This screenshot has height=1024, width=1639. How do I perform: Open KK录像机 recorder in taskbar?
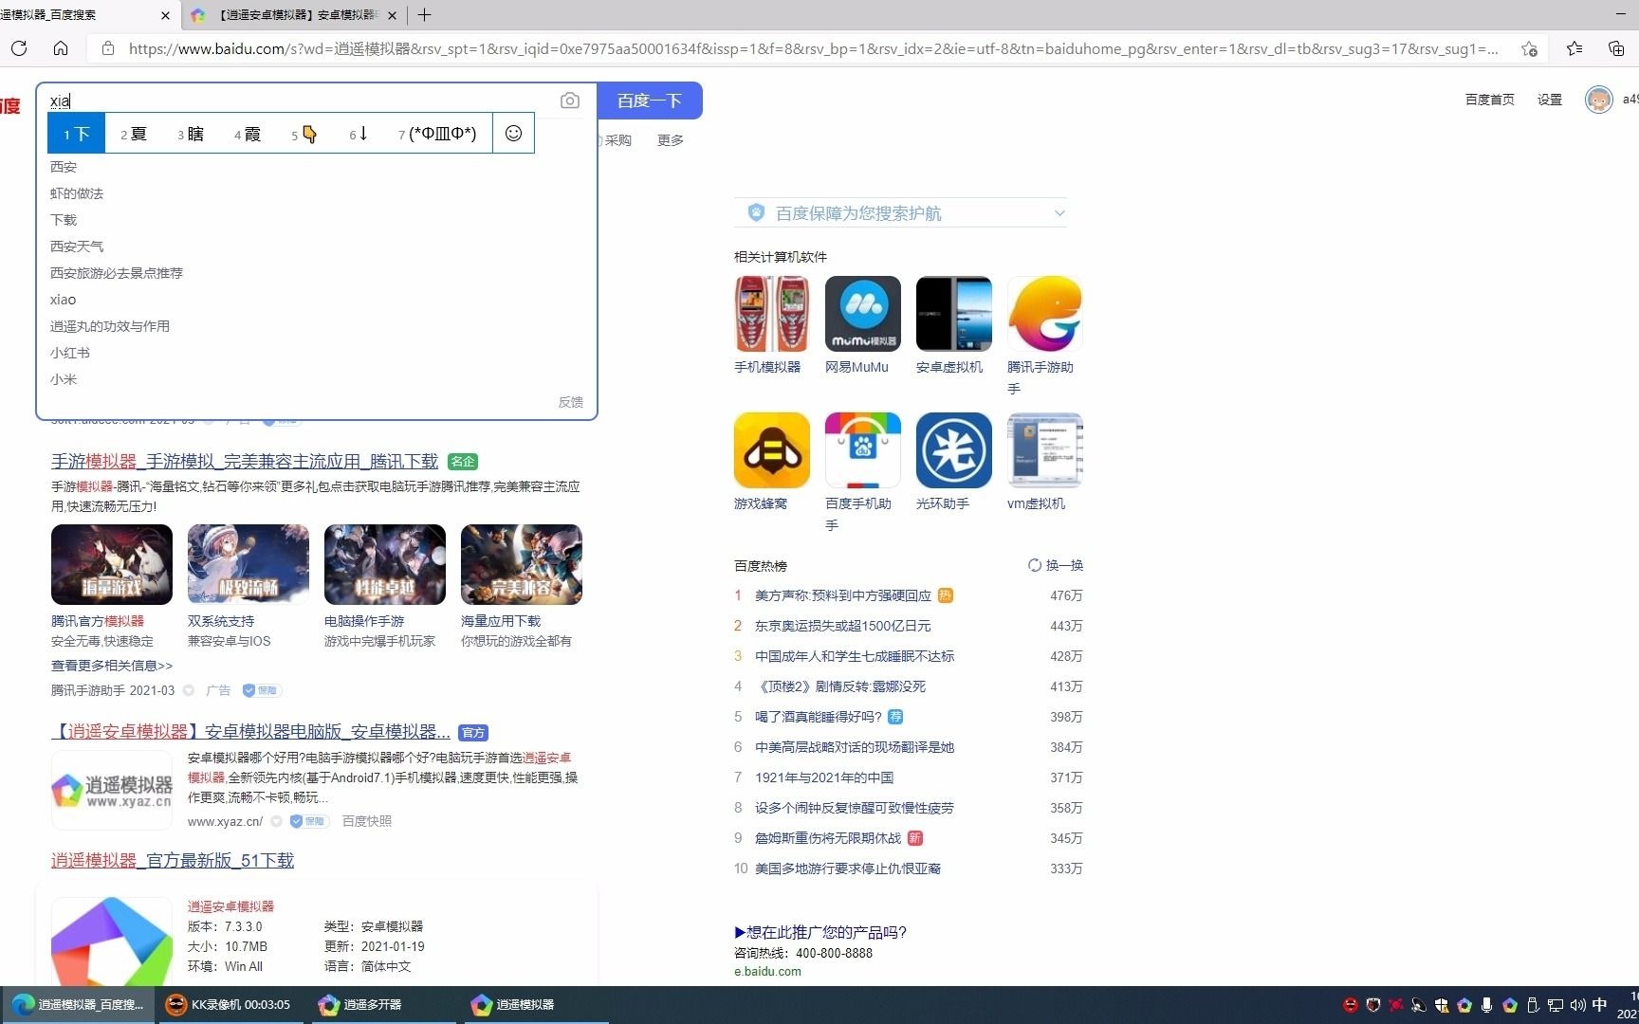click(x=229, y=1004)
